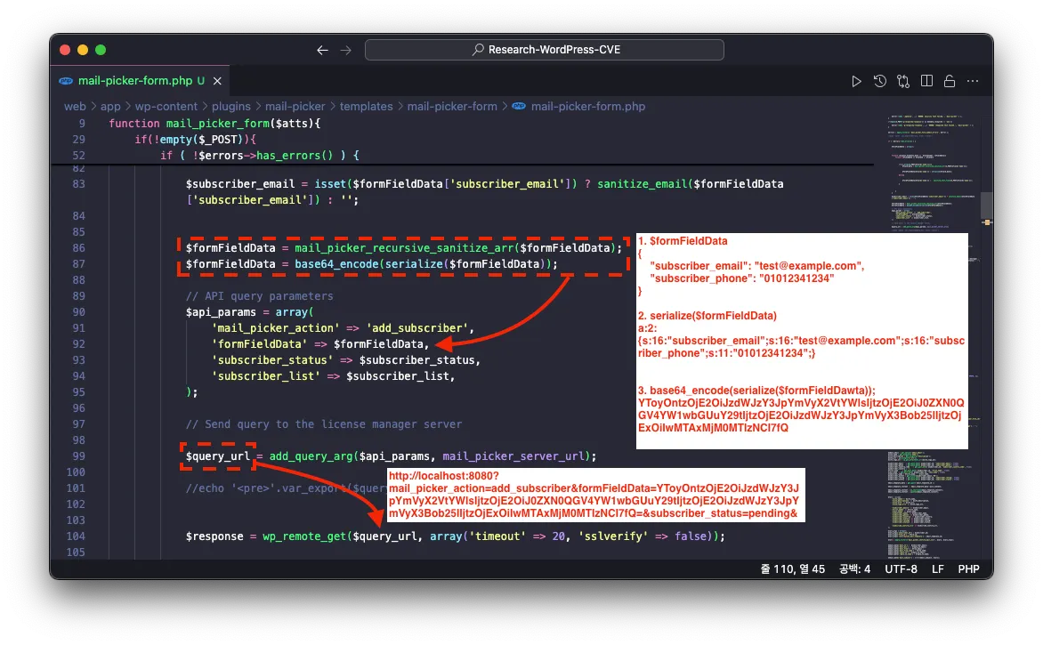Click 'sanitize_email' function call on line 83

[642, 184]
